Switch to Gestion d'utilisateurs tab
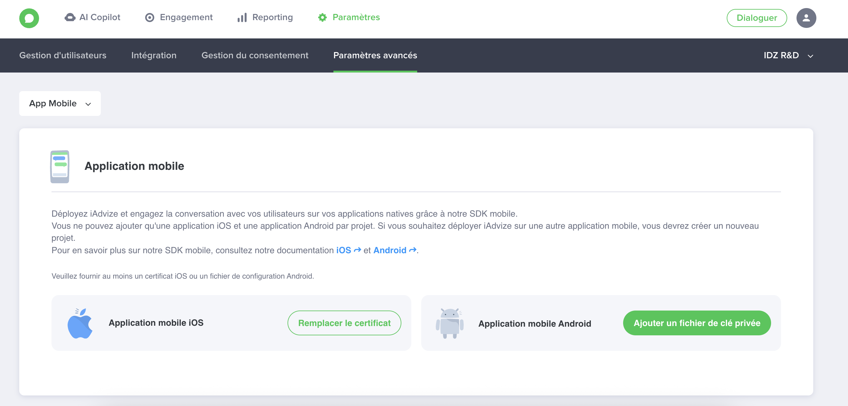 [x=63, y=55]
